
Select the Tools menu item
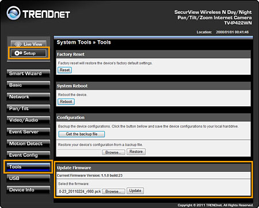coord(28,167)
